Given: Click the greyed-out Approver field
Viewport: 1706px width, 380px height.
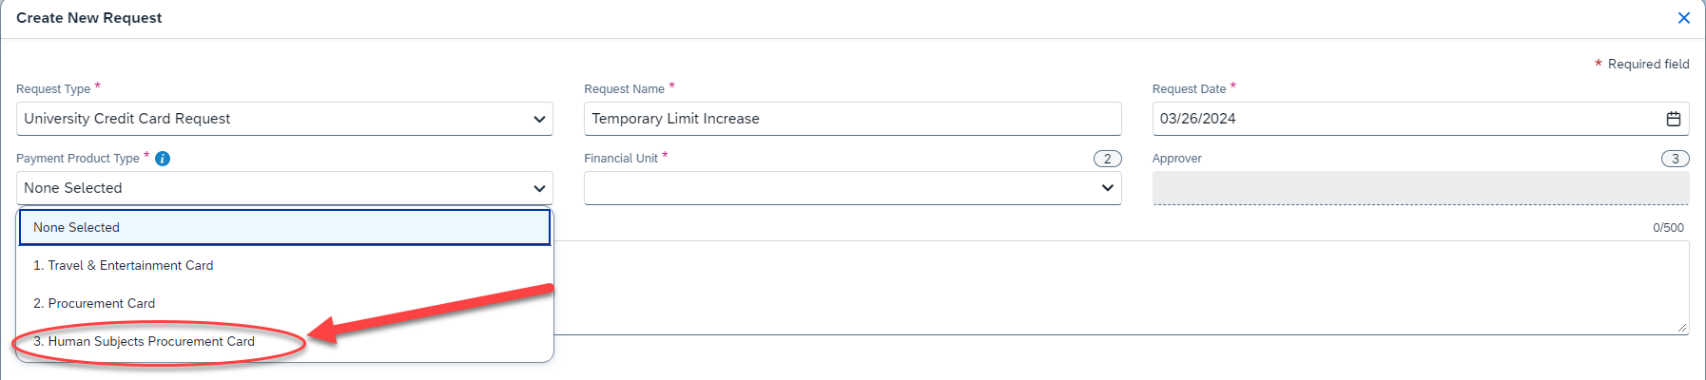Looking at the screenshot, I should point(1421,188).
